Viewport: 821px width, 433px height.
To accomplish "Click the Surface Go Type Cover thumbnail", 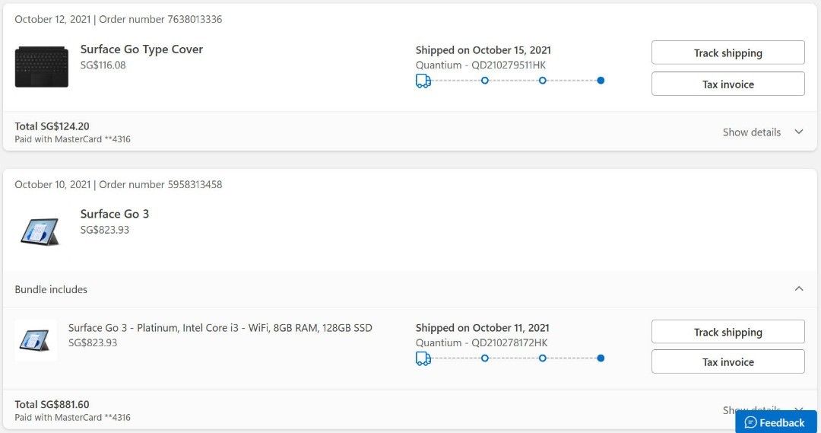I will pyautogui.click(x=41, y=66).
